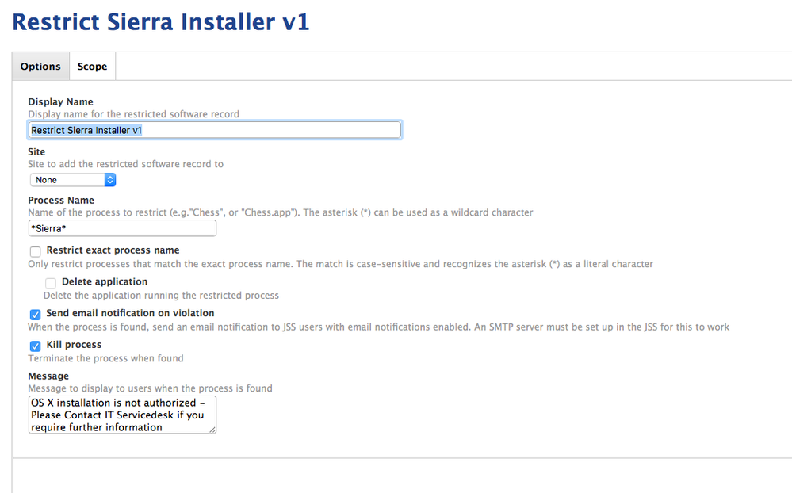The image size is (792, 493).
Task: Switch to the Options tab
Action: pos(40,66)
